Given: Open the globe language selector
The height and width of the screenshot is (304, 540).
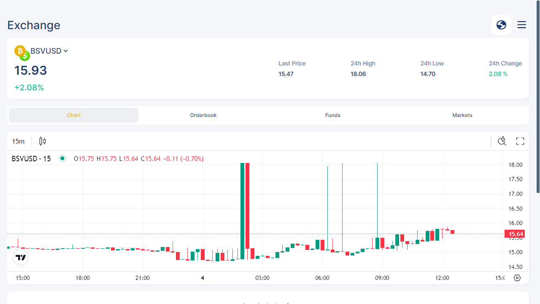Looking at the screenshot, I should (501, 25).
